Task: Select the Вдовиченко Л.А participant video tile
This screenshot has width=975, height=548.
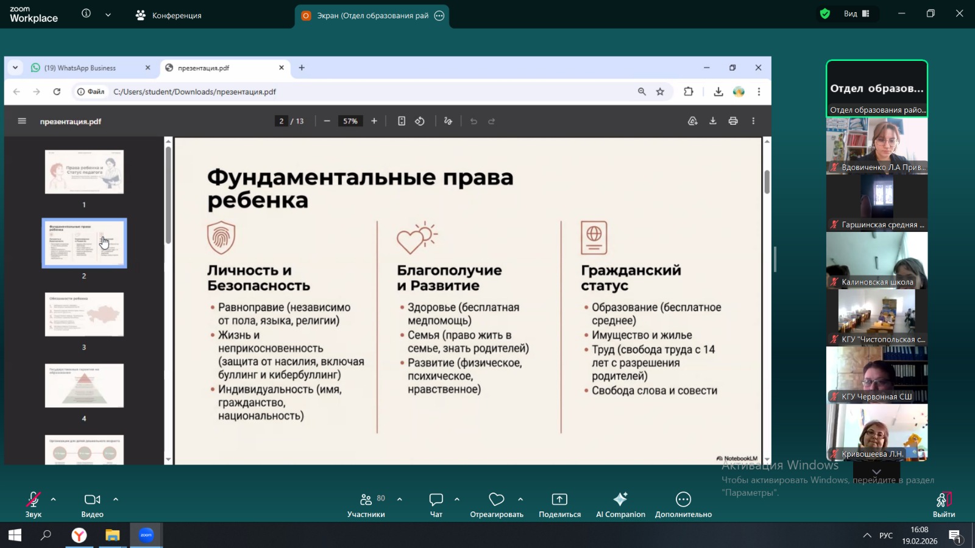Action: pos(876,146)
